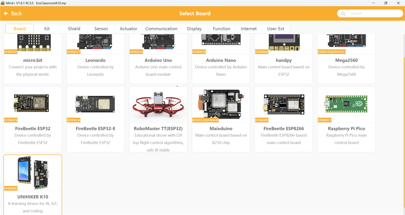Click the DFR0654 product code badge

tap(74, 120)
